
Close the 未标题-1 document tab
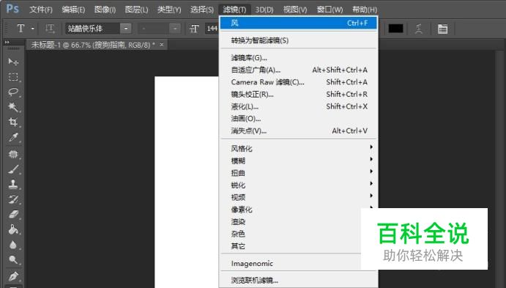click(162, 45)
